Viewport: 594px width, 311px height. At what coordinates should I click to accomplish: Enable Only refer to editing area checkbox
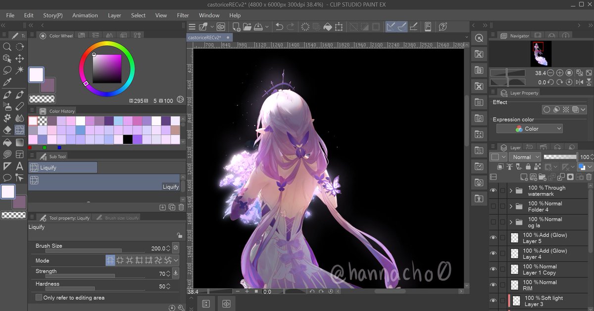[x=39, y=298]
